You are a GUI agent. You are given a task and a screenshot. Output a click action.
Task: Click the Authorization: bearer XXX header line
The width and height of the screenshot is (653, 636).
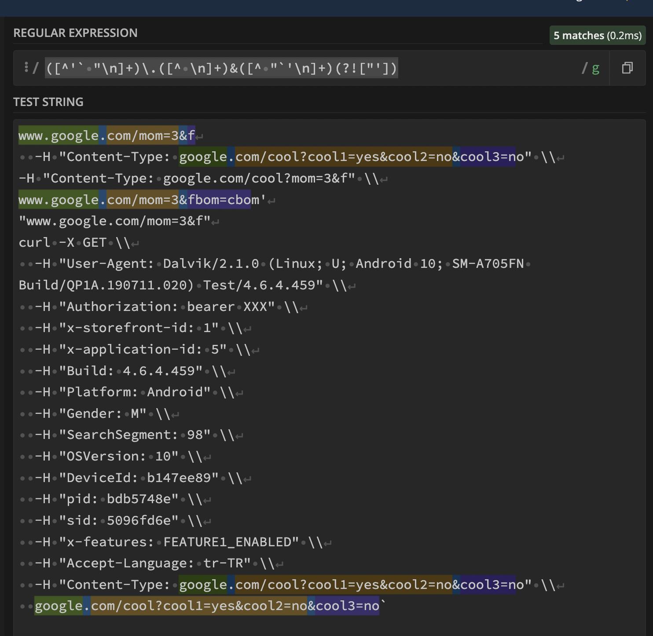(163, 307)
